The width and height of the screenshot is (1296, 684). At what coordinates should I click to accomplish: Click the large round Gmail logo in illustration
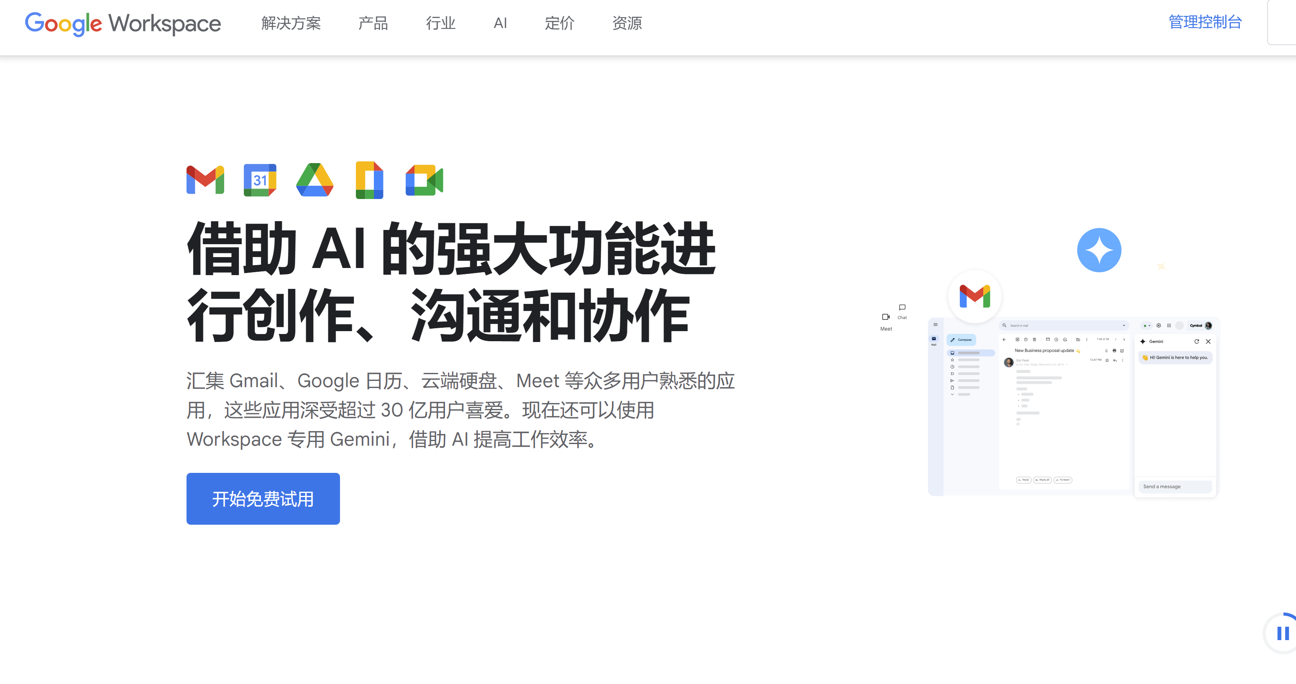(974, 296)
